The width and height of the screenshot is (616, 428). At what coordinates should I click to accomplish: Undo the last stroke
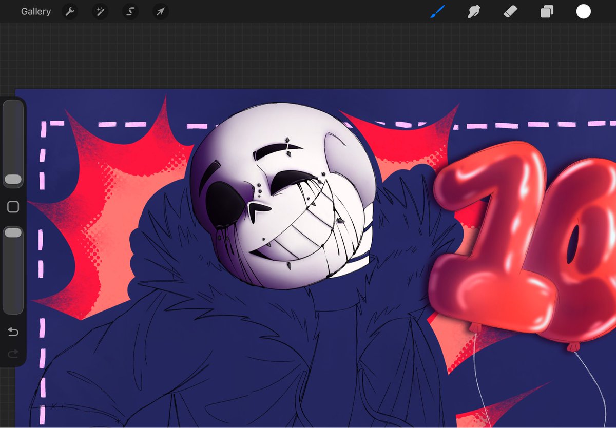13,333
